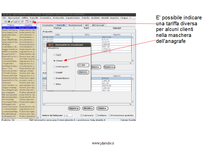The image size is (206, 155).
Task: Click the 17649.01 amount cell
Action: (x=117, y=49)
